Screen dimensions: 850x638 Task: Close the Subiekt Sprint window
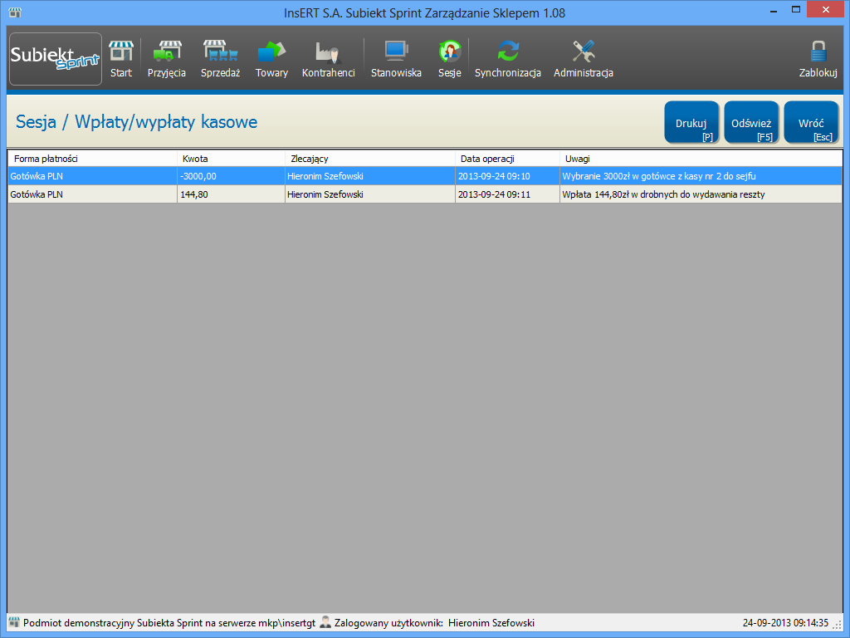pyautogui.click(x=826, y=10)
